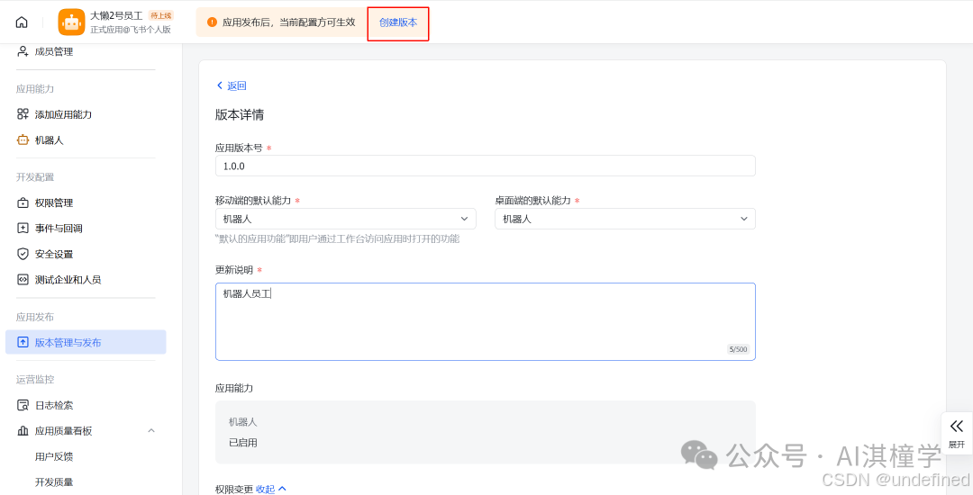This screenshot has width=973, height=495.
Task: Click the 测试企业和人员 code icon
Action: click(23, 279)
